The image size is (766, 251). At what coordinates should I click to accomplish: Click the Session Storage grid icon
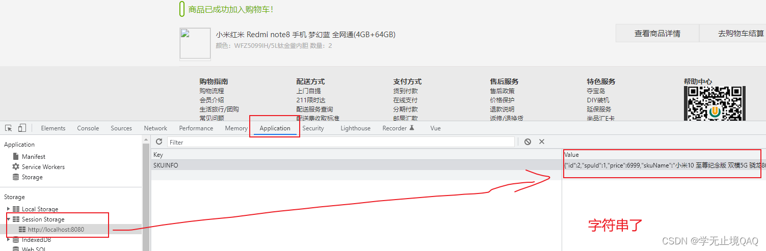tap(16, 219)
